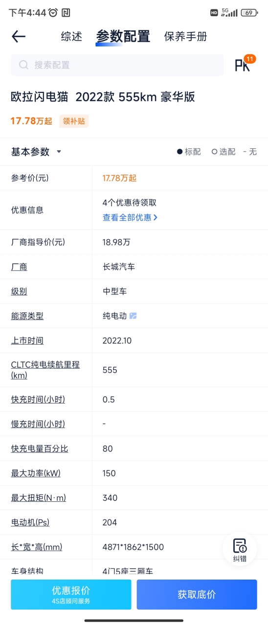
Task: Tap the 获取底价 button
Action: [197, 594]
